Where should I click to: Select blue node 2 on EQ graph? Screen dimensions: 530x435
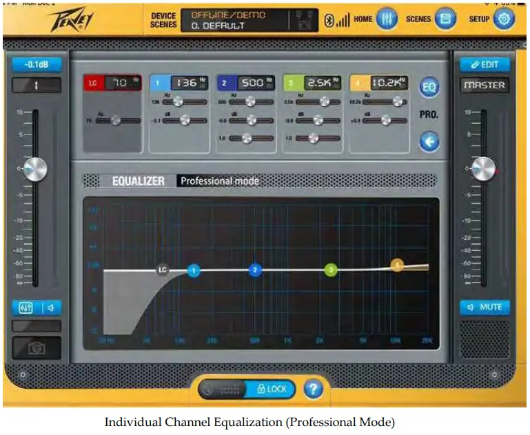pos(255,270)
